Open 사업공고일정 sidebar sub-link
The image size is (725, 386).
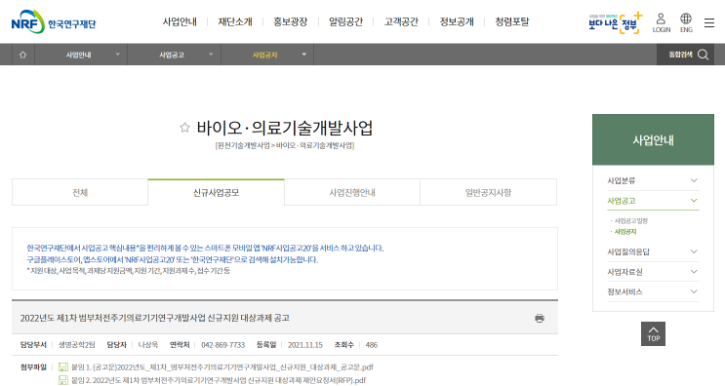pyautogui.click(x=630, y=221)
